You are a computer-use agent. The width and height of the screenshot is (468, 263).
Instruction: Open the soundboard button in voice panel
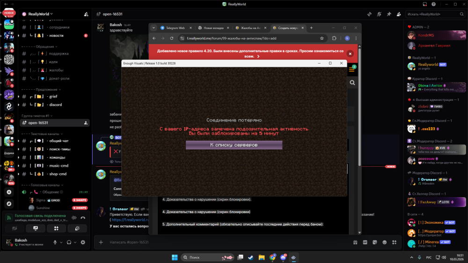click(x=77, y=228)
